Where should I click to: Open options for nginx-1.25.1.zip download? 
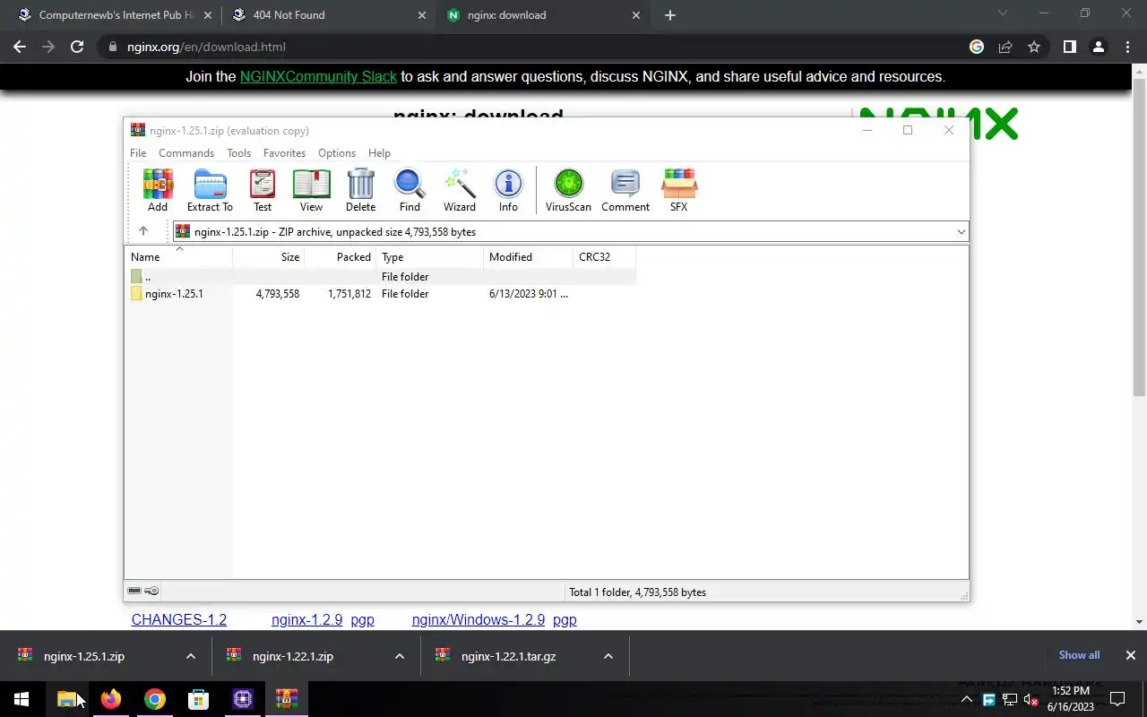pyautogui.click(x=191, y=656)
